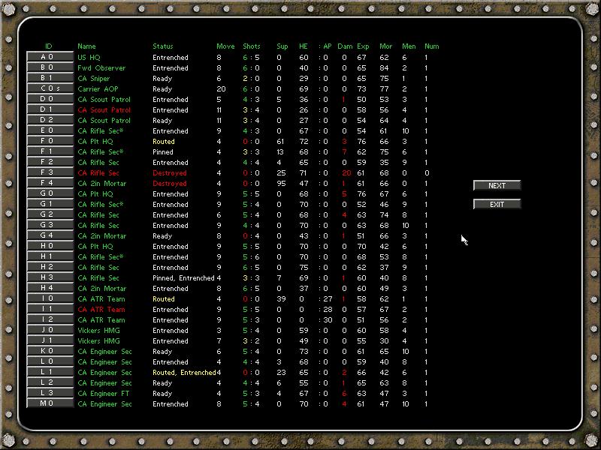The width and height of the screenshot is (601, 450).
Task: Select unit ID button F 4
Action: click(50, 183)
